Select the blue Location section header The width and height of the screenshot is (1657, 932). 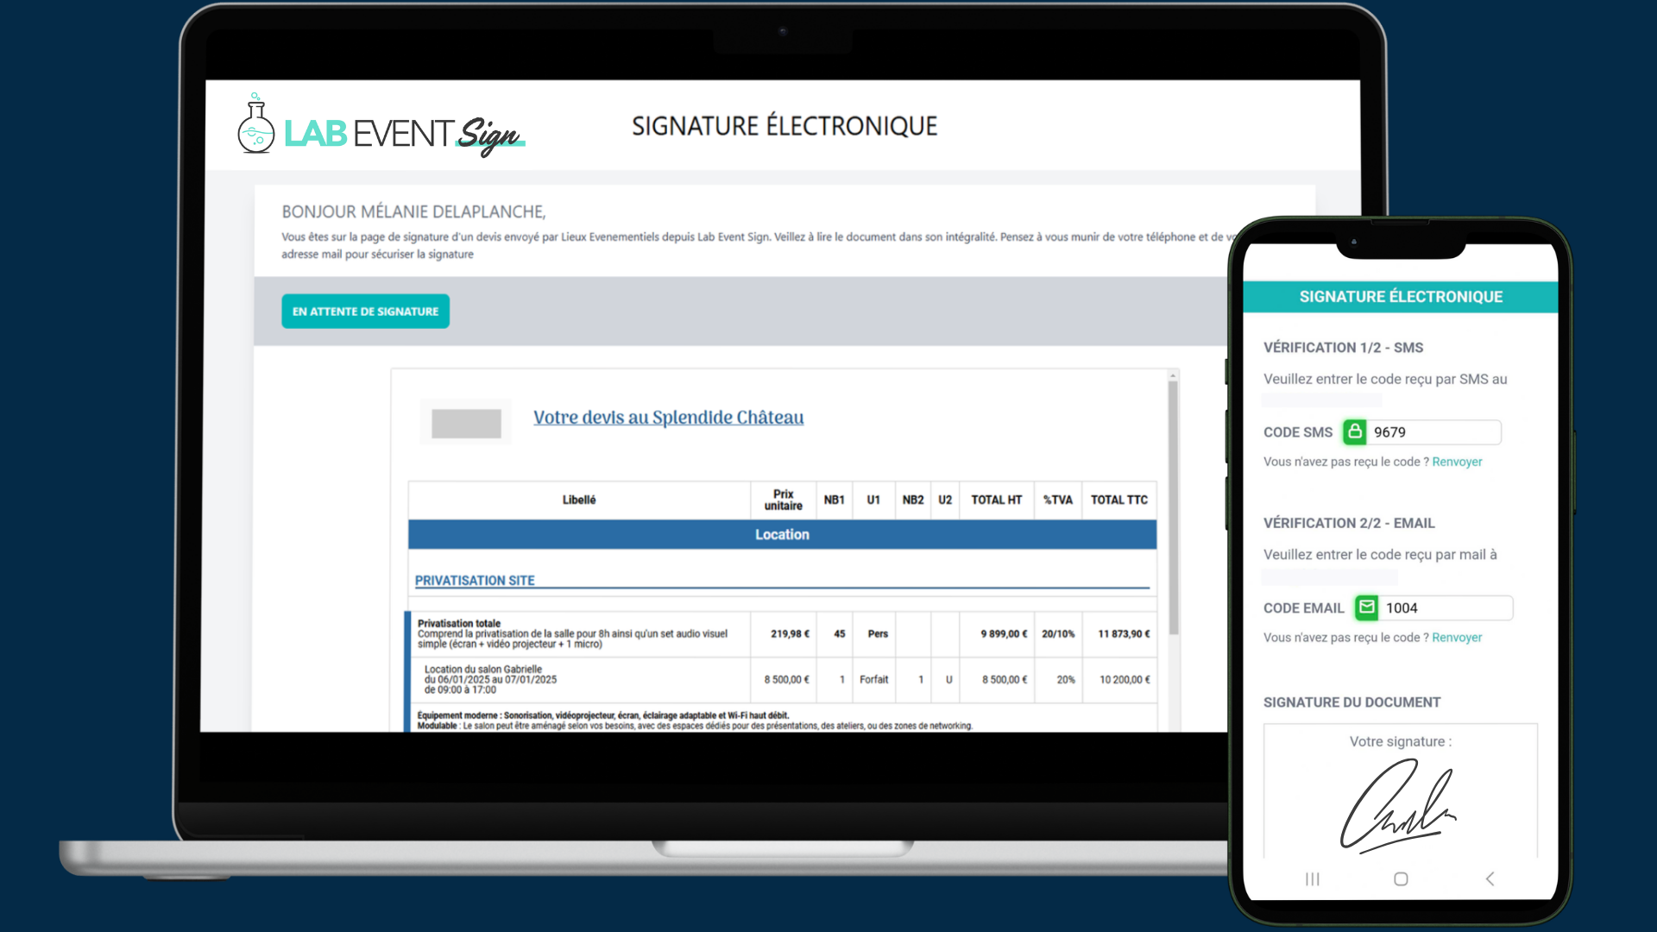point(782,535)
